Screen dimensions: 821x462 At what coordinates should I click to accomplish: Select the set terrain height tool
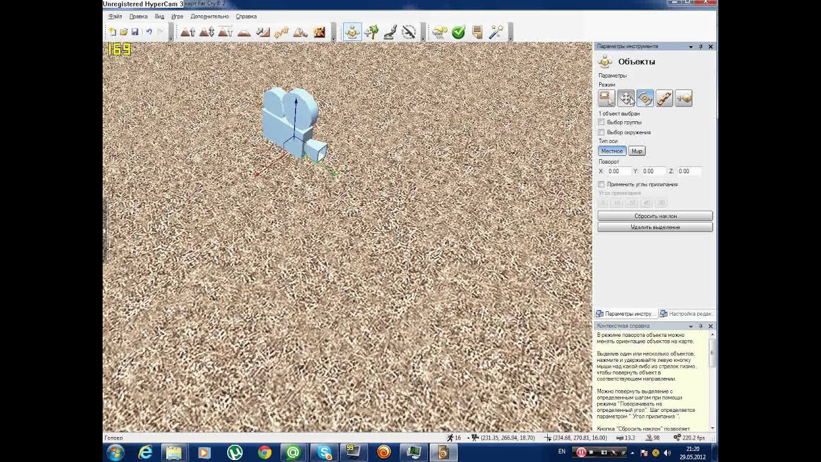(x=225, y=32)
